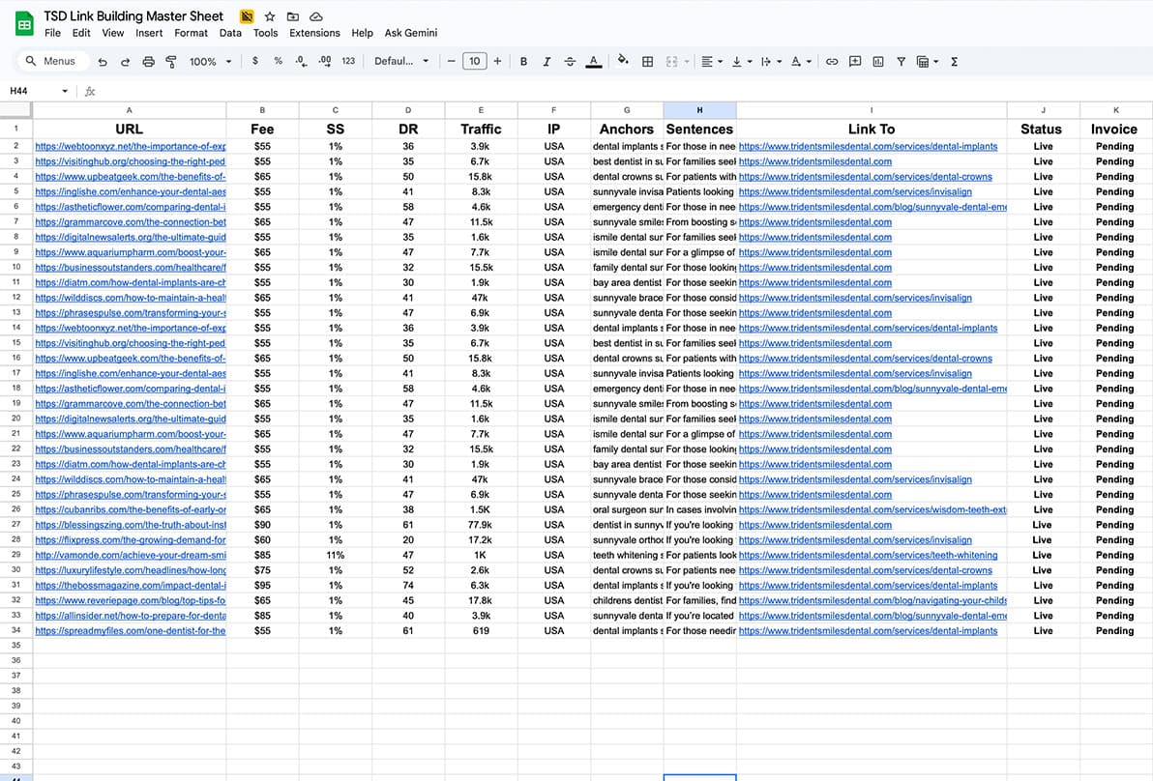Open the borders tool
Screen dimensions: 1153x781
click(648, 62)
